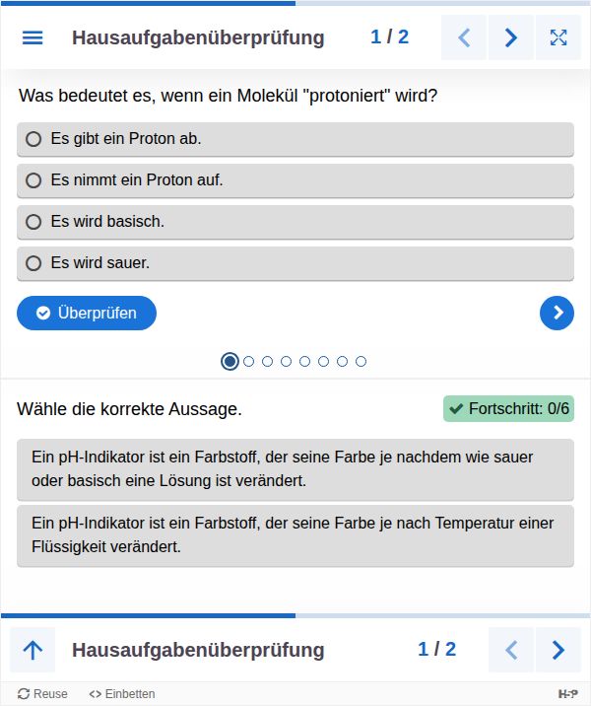This screenshot has height=706, width=591.
Task: Pick statement about sauer oder basisch Lösung
Action: [295, 469]
